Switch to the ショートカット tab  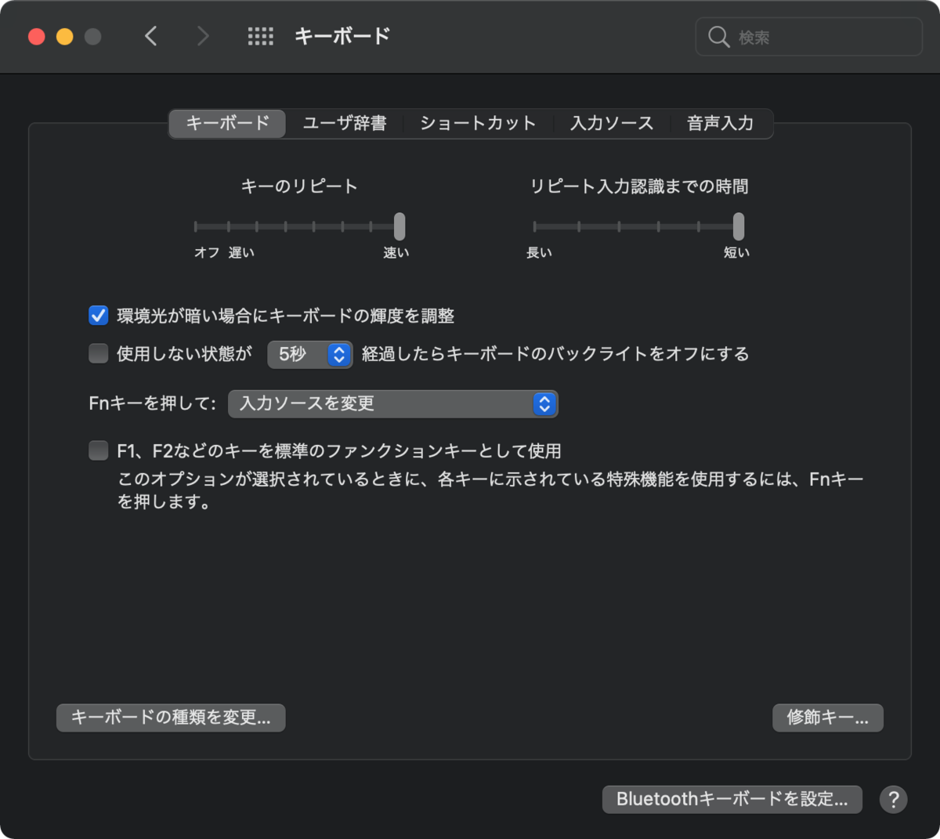pos(477,123)
